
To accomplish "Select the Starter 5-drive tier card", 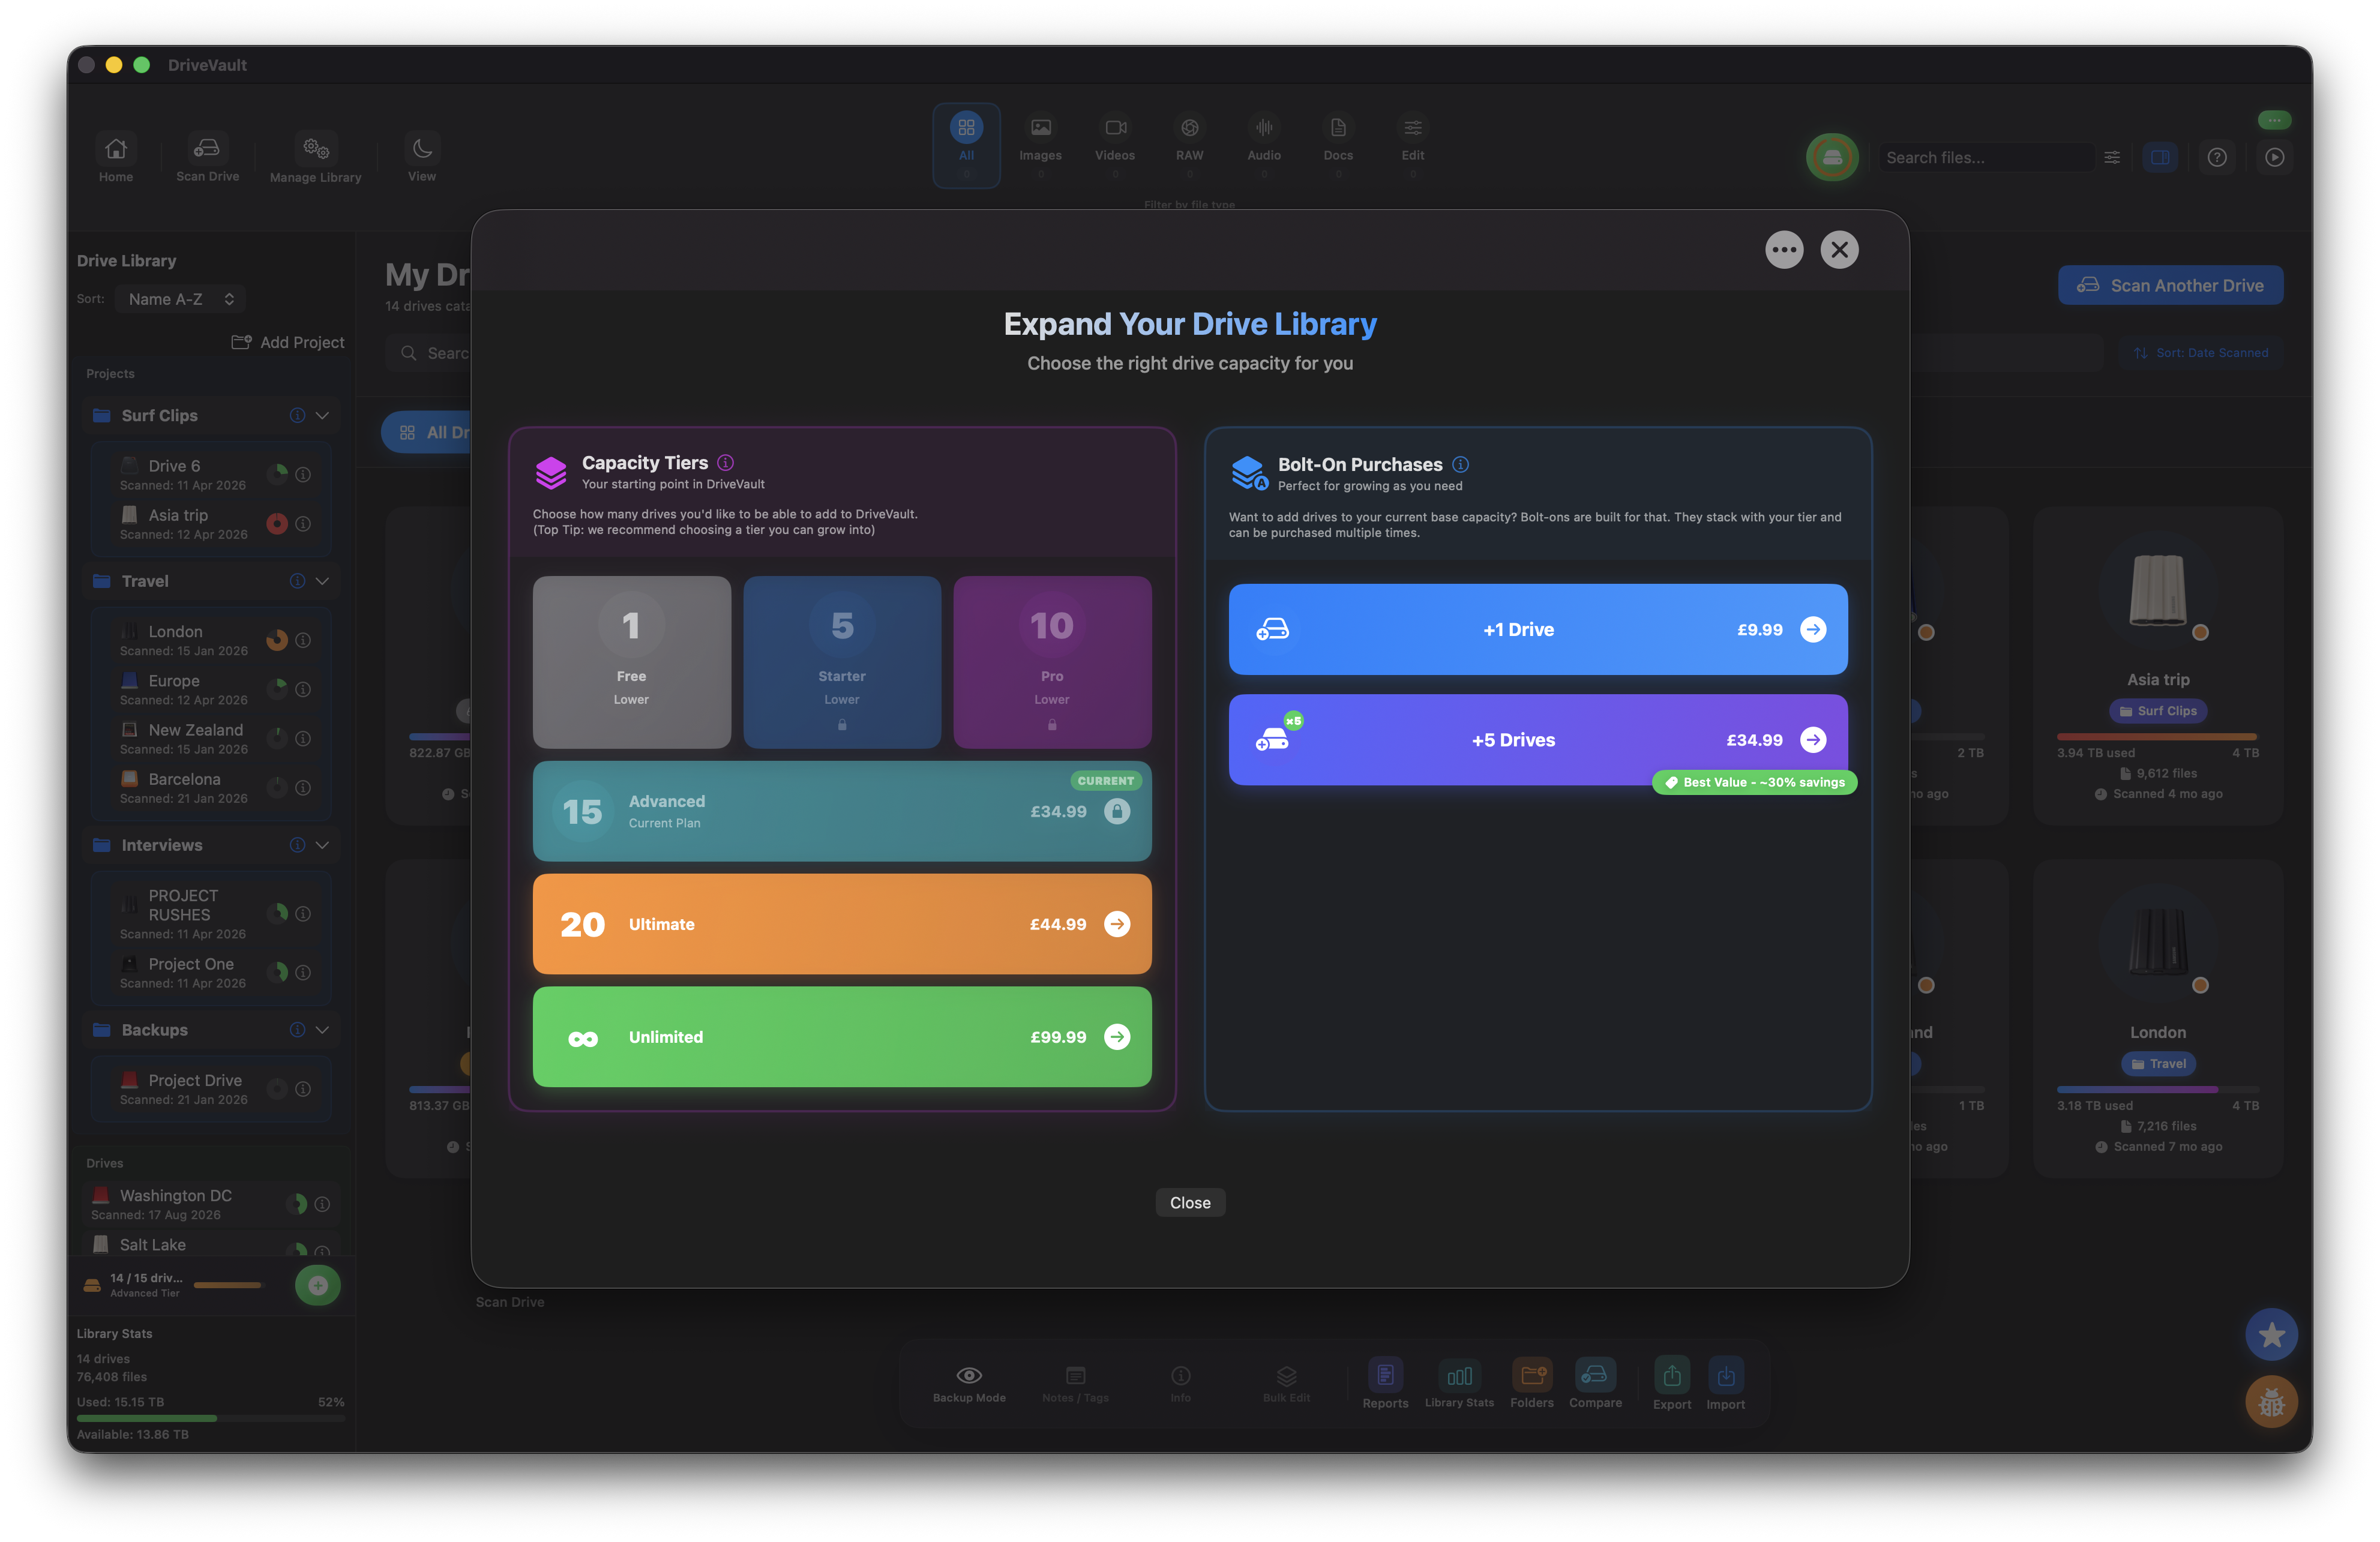I will tap(842, 661).
